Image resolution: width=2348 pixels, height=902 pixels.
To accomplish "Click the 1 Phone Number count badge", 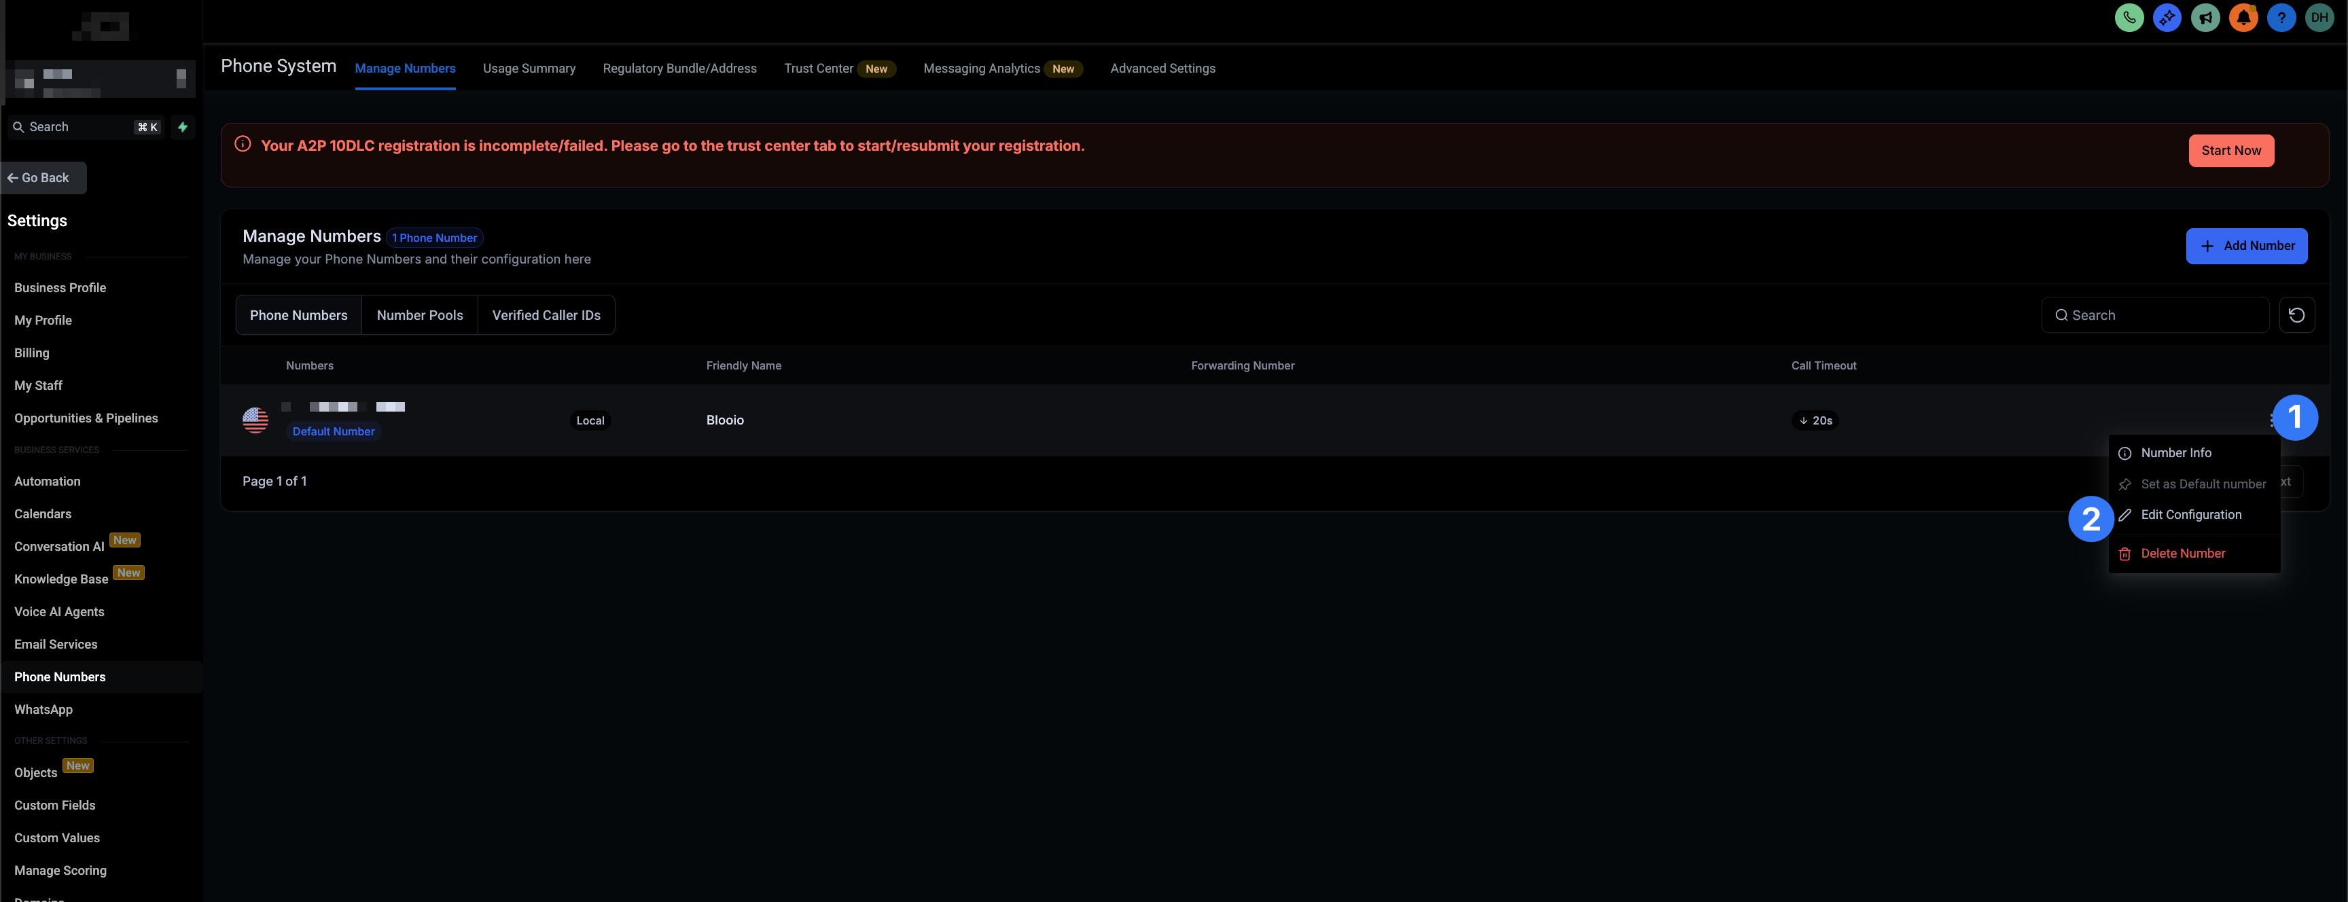I will click(434, 238).
